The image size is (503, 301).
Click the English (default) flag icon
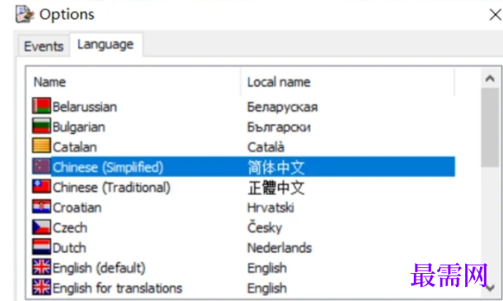point(41,267)
